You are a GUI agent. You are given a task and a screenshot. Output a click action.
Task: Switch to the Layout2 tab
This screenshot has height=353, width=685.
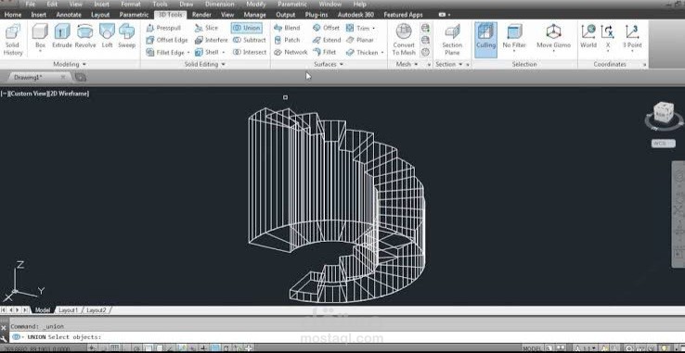(97, 310)
